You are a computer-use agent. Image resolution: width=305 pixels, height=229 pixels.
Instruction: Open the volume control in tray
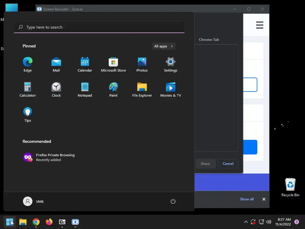pos(269,222)
